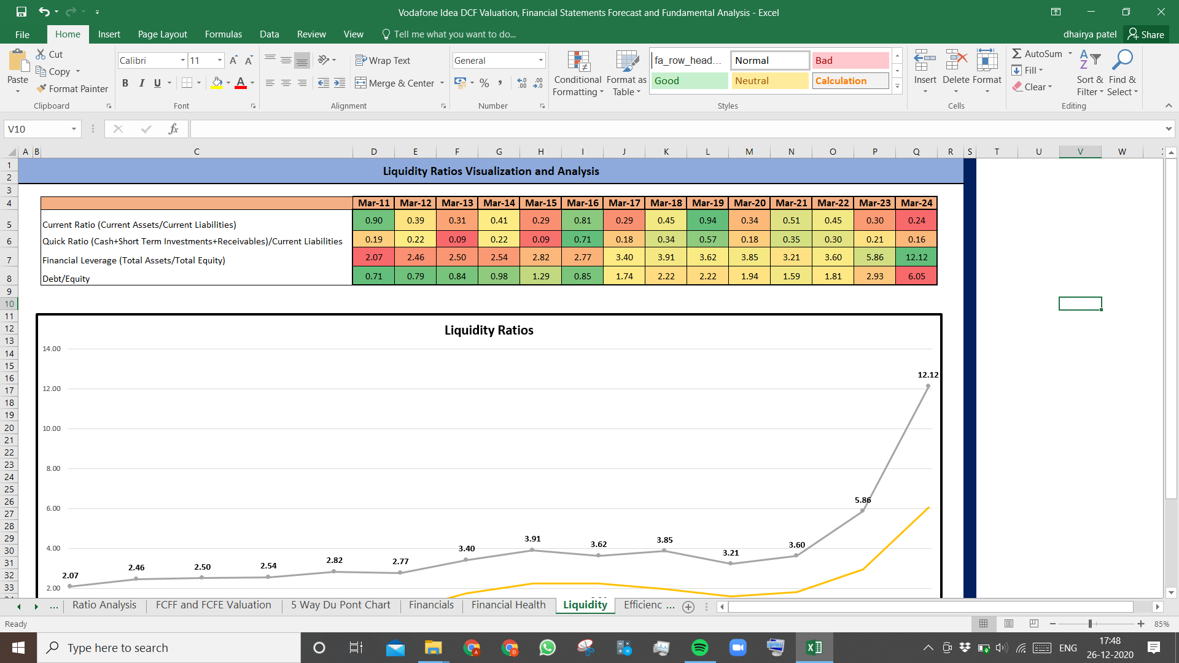Open Spotify from the taskbar
Screen dimensions: 1179x663
(x=699, y=648)
